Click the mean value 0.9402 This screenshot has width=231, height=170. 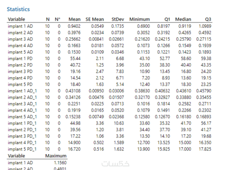pos(74,26)
